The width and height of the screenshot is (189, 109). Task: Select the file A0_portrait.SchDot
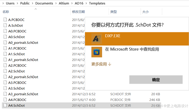[23, 43]
